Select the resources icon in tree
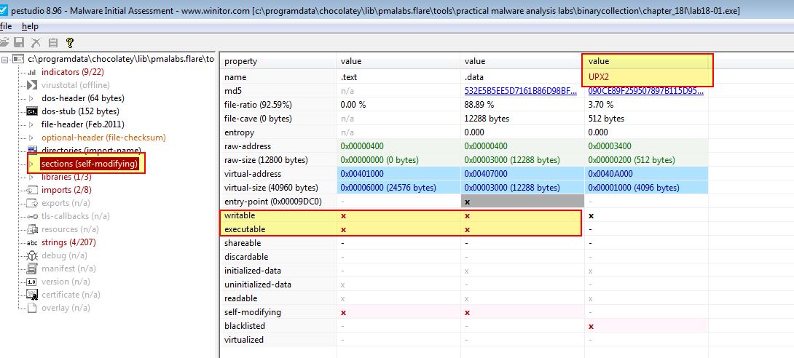This screenshot has width=794, height=358. pyautogui.click(x=32, y=229)
